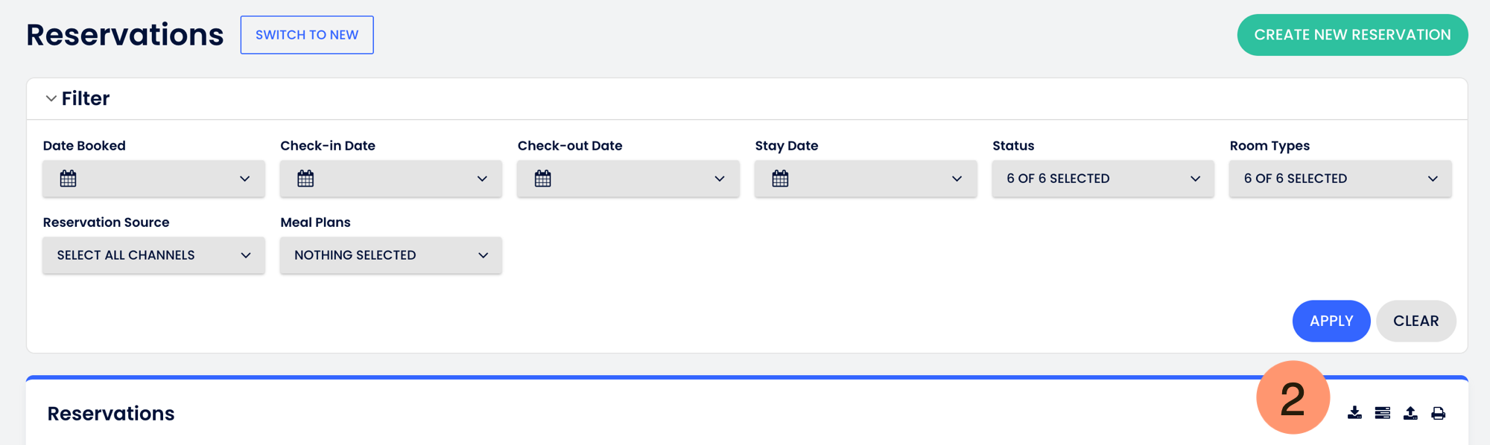Click the upload reservations icon
This screenshot has height=445, width=1490.
1410,413
